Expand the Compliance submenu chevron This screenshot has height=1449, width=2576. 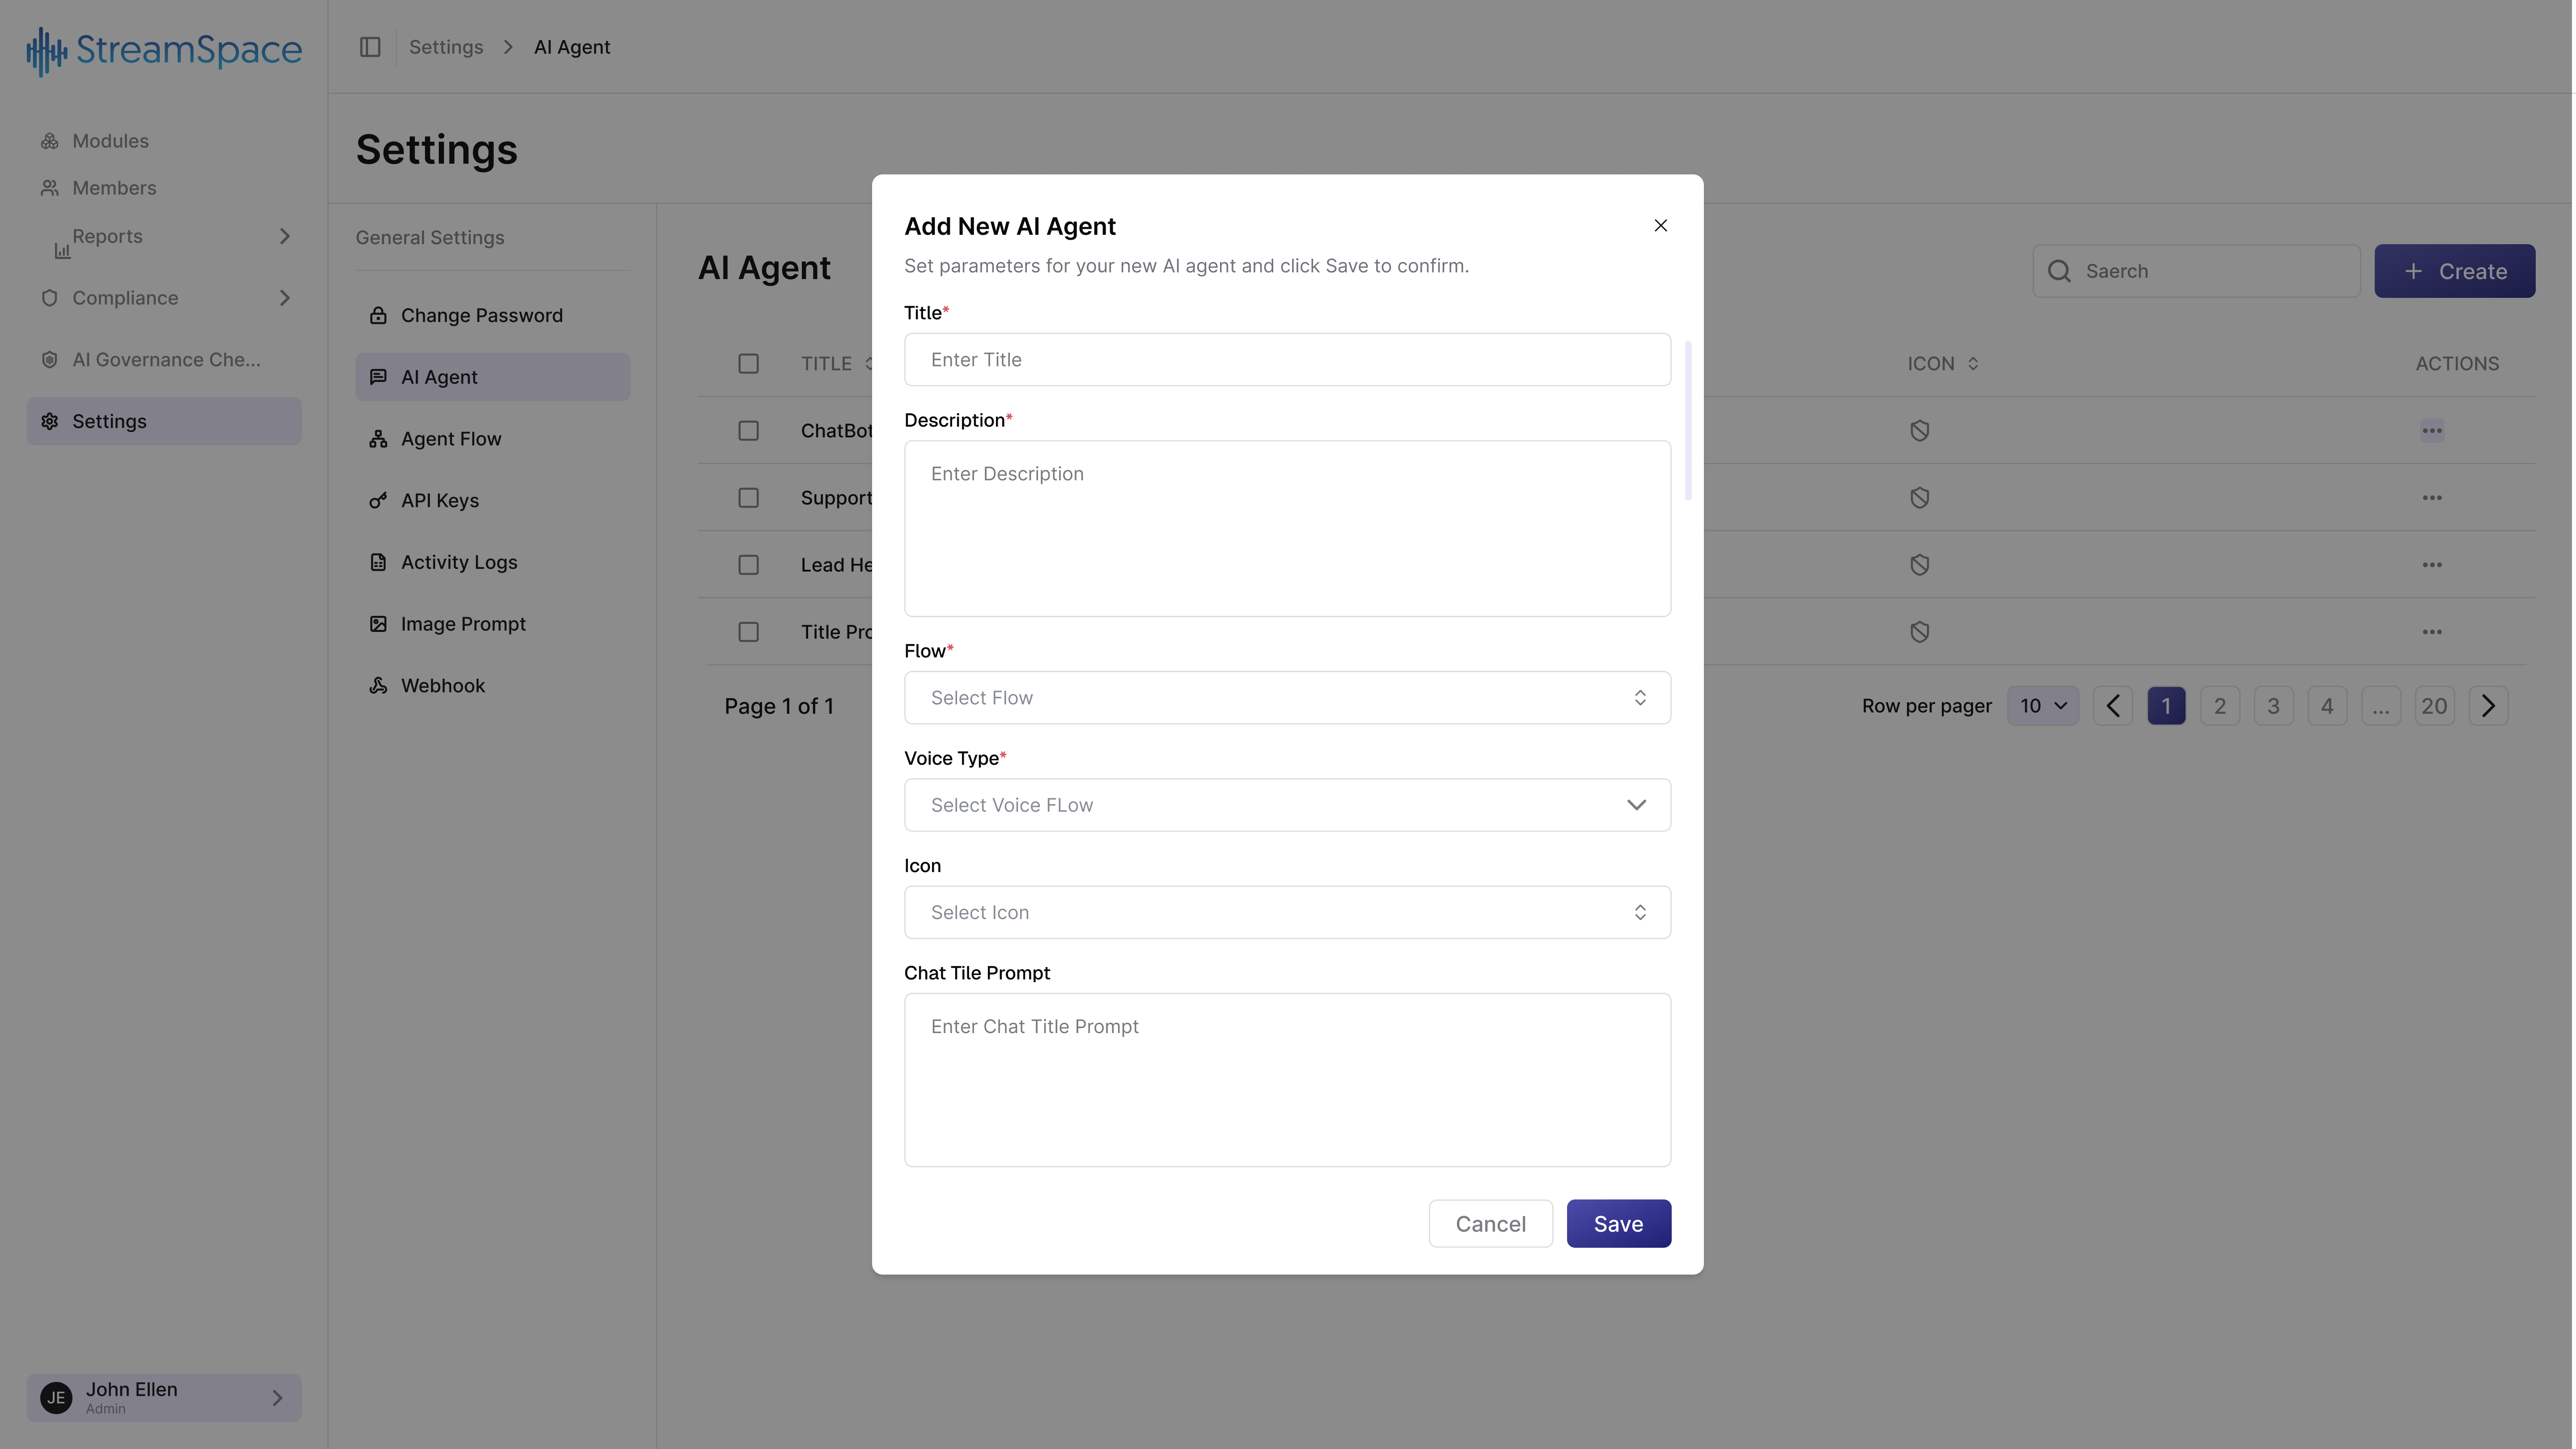pos(284,298)
